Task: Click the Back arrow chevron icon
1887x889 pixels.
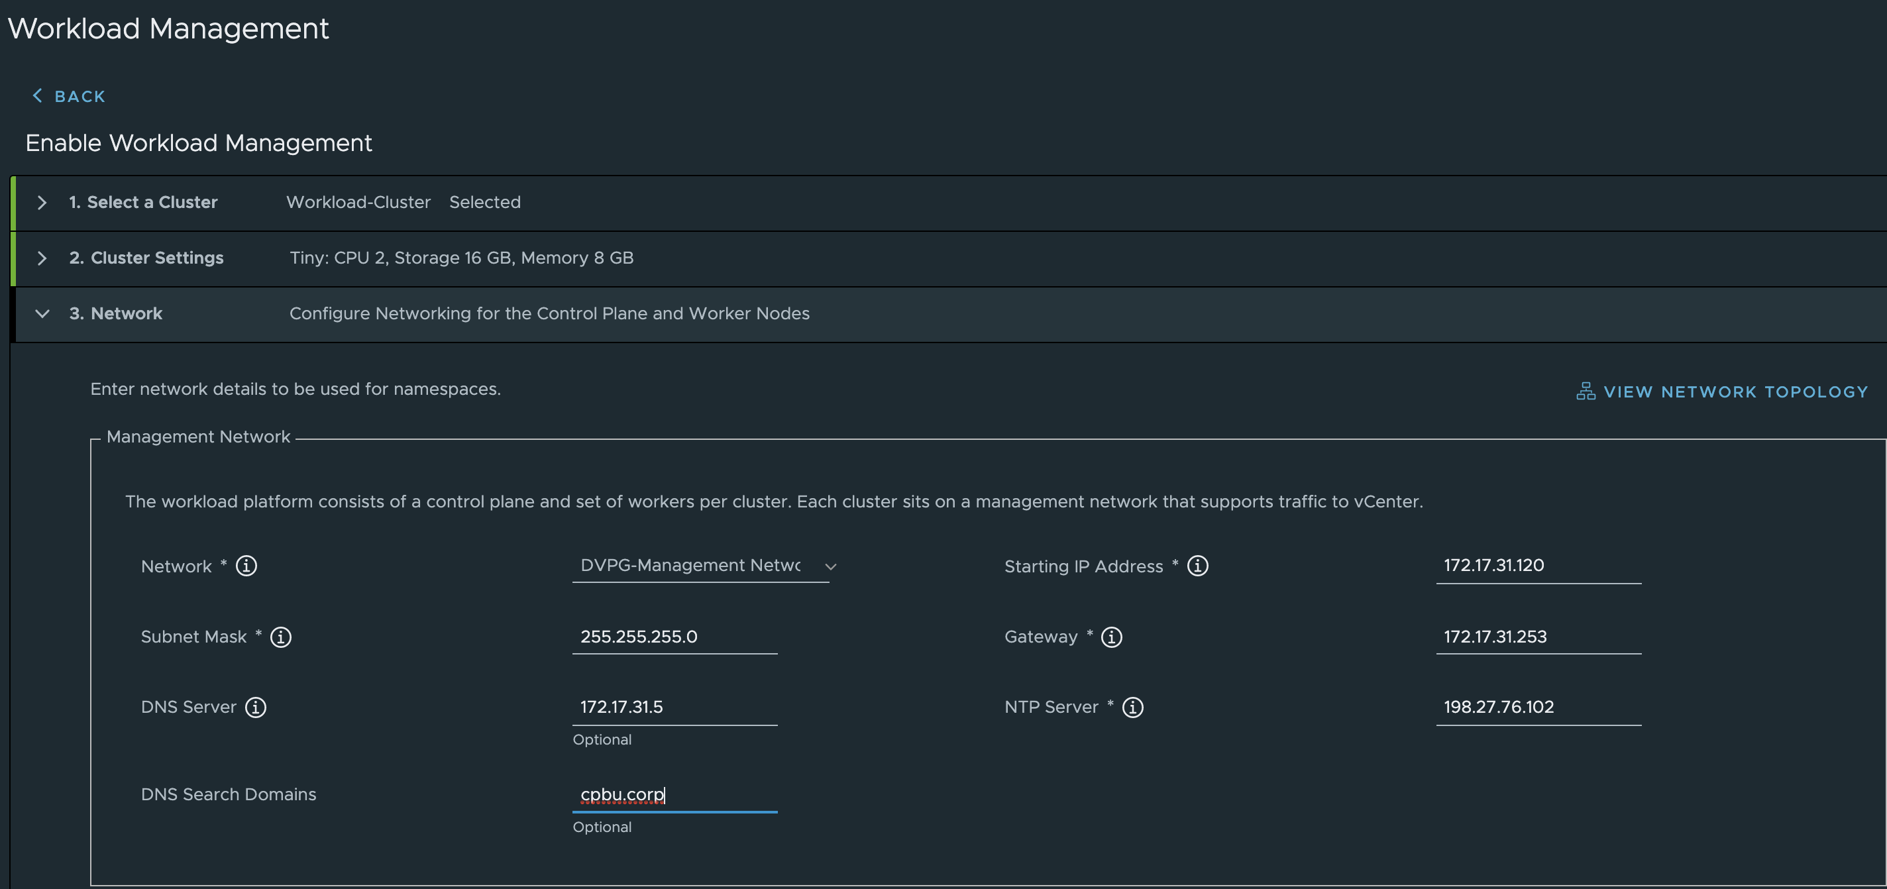Action: [37, 96]
